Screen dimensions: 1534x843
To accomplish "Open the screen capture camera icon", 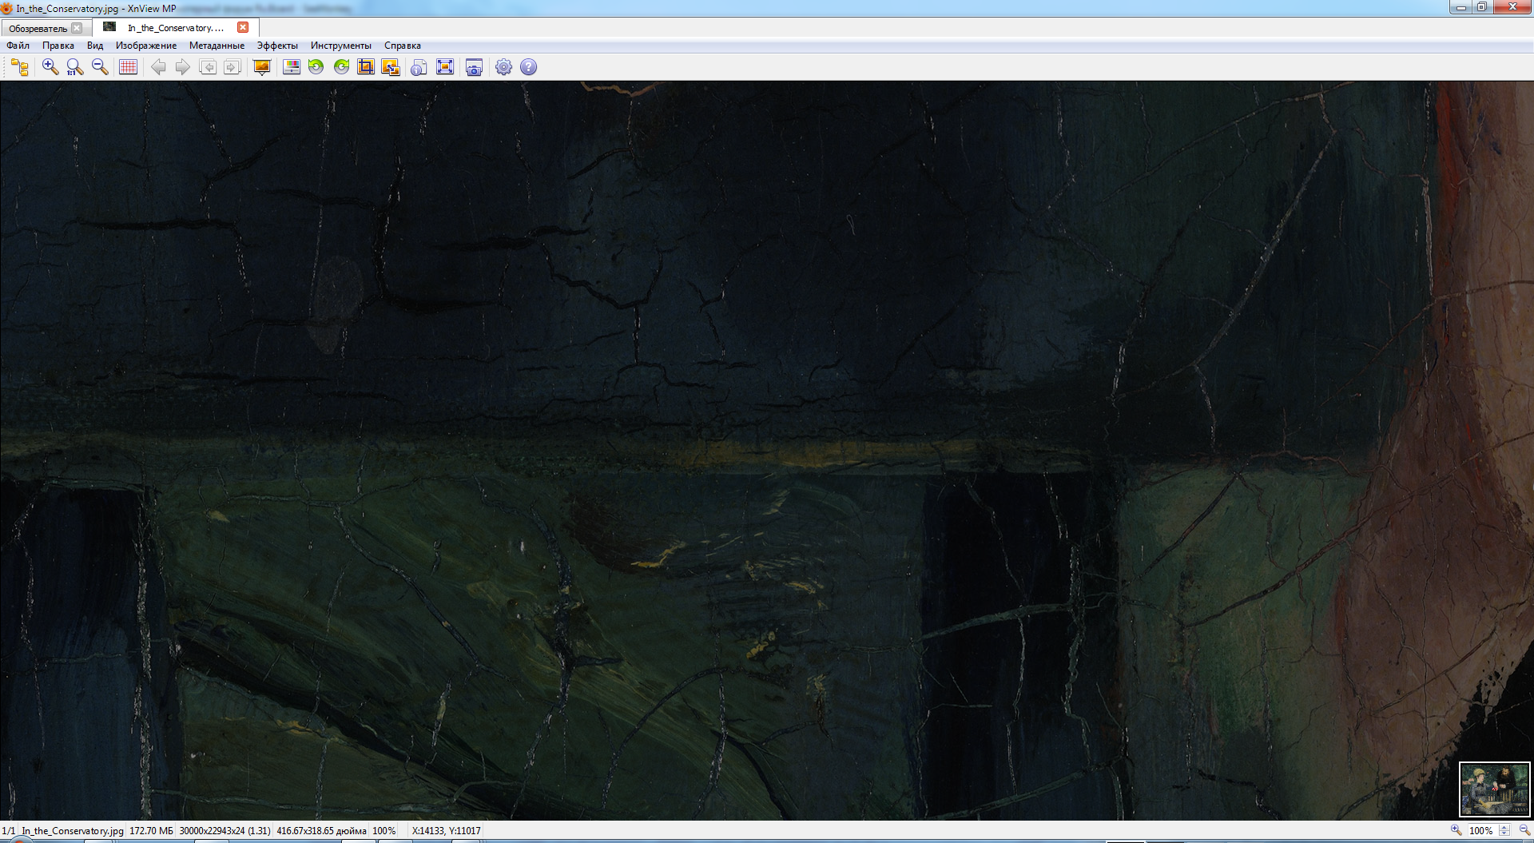I will click(474, 67).
